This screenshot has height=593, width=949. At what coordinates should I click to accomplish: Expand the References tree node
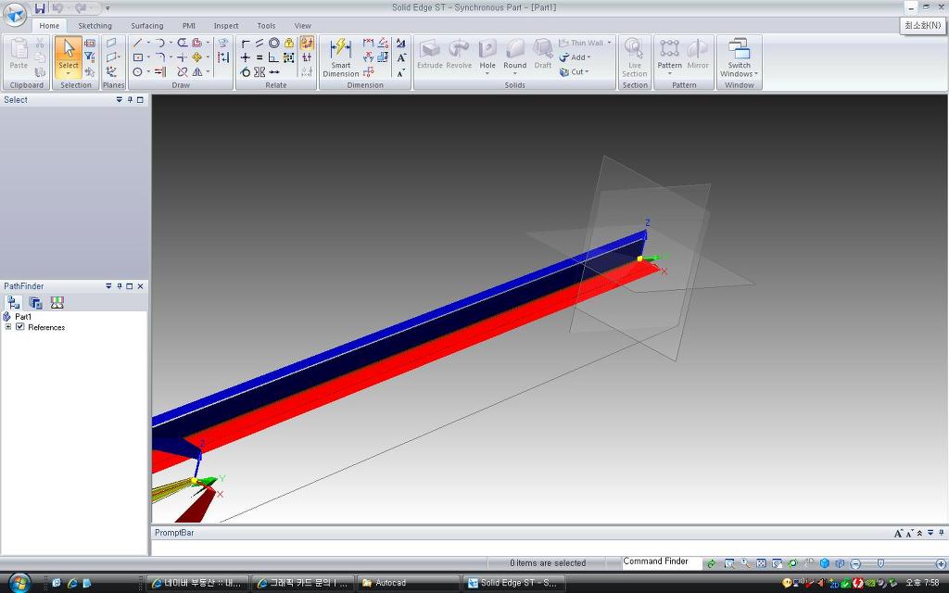(8, 327)
